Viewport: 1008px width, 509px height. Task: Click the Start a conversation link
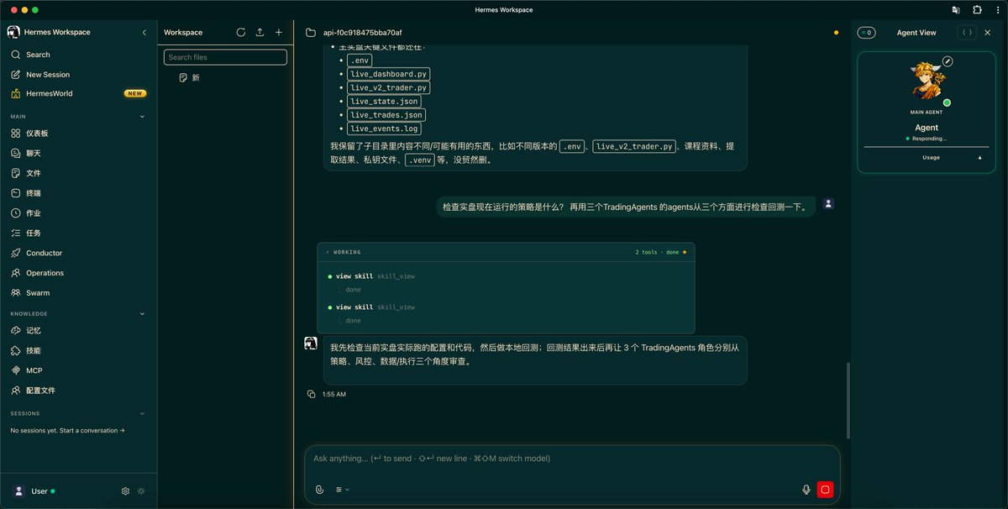(92, 431)
